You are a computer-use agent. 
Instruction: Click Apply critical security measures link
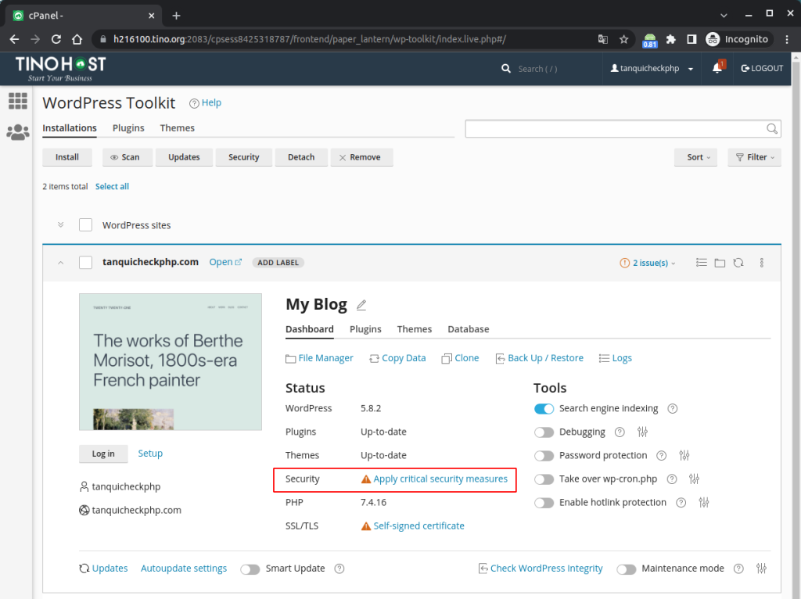[440, 479]
